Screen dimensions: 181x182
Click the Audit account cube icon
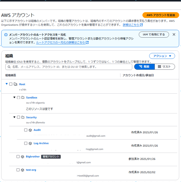(x=30, y=130)
